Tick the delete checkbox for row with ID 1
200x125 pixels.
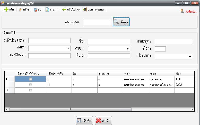(30, 79)
